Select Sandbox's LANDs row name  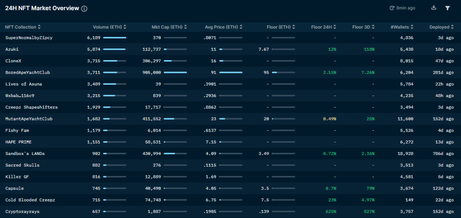tap(25, 153)
